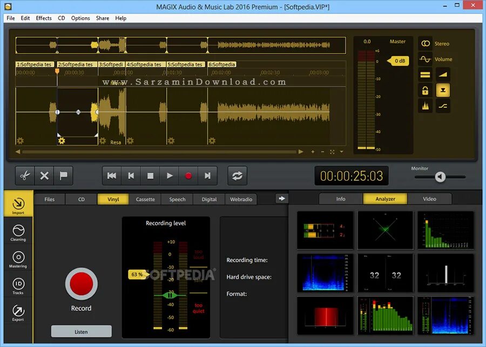The image size is (486, 347).
Task: Open the Cleaning section in sidebar
Action: [x=18, y=233]
